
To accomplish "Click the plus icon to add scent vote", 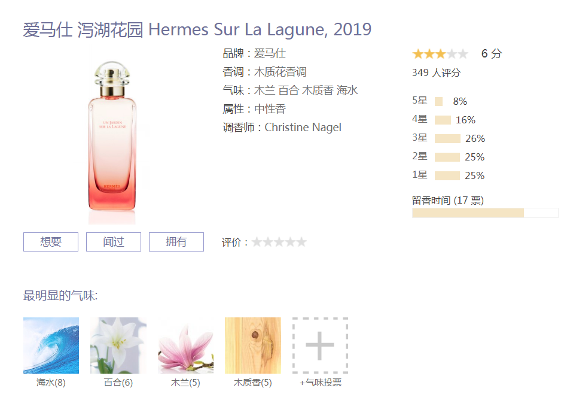I will click(x=320, y=345).
